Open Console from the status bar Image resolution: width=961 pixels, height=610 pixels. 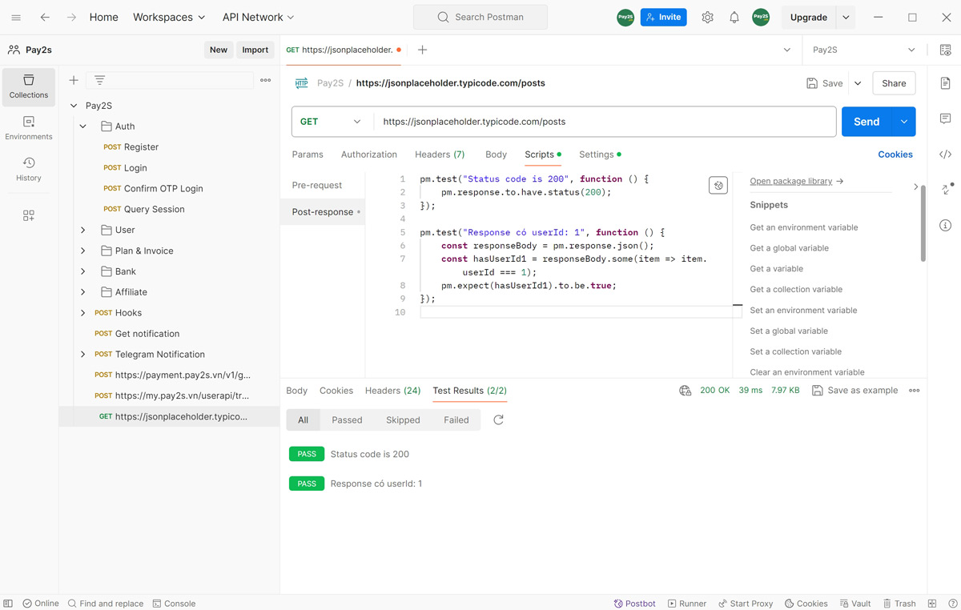pos(174,604)
